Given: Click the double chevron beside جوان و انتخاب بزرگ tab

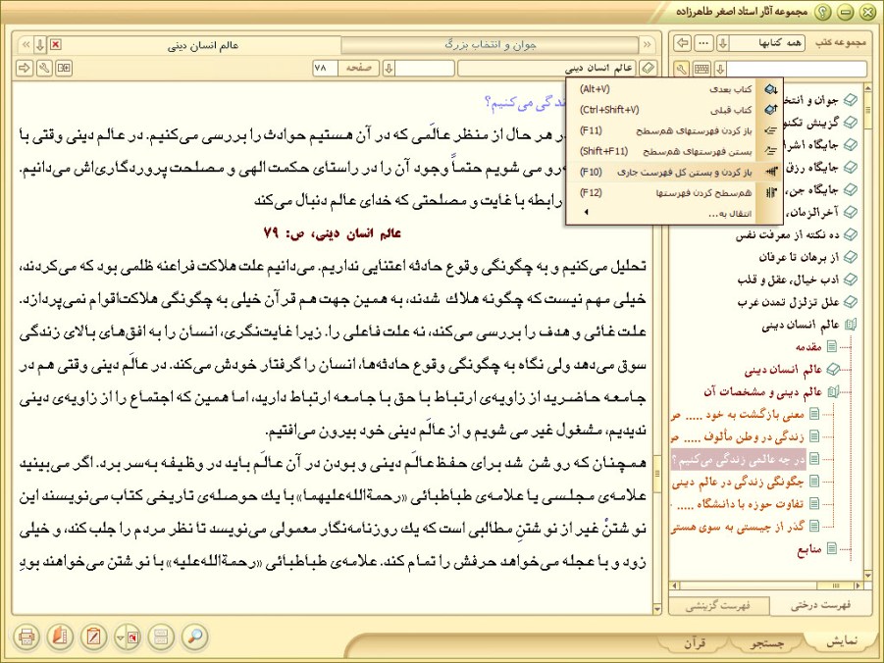Looking at the screenshot, I should point(648,44).
